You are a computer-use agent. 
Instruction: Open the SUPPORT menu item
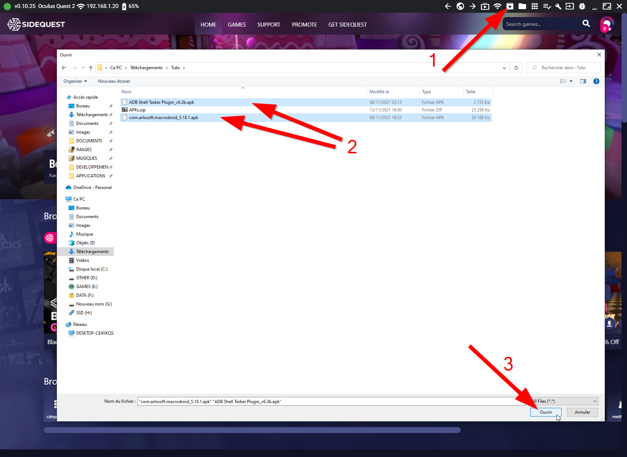click(269, 25)
